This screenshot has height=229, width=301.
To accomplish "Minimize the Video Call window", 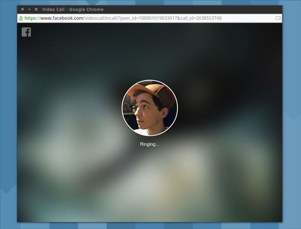I will pos(29,9).
